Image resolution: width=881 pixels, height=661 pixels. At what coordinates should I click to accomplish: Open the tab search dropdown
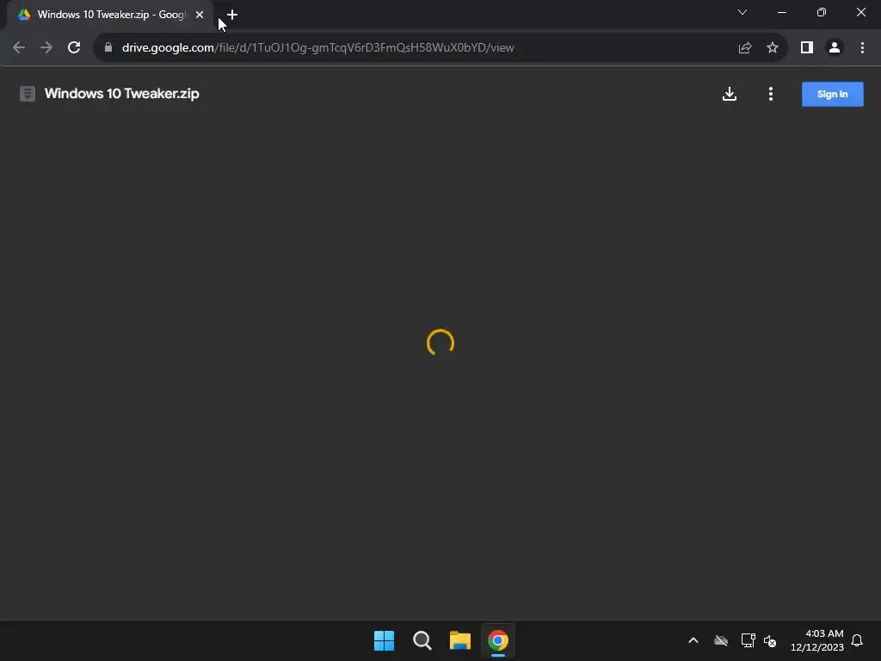point(742,12)
